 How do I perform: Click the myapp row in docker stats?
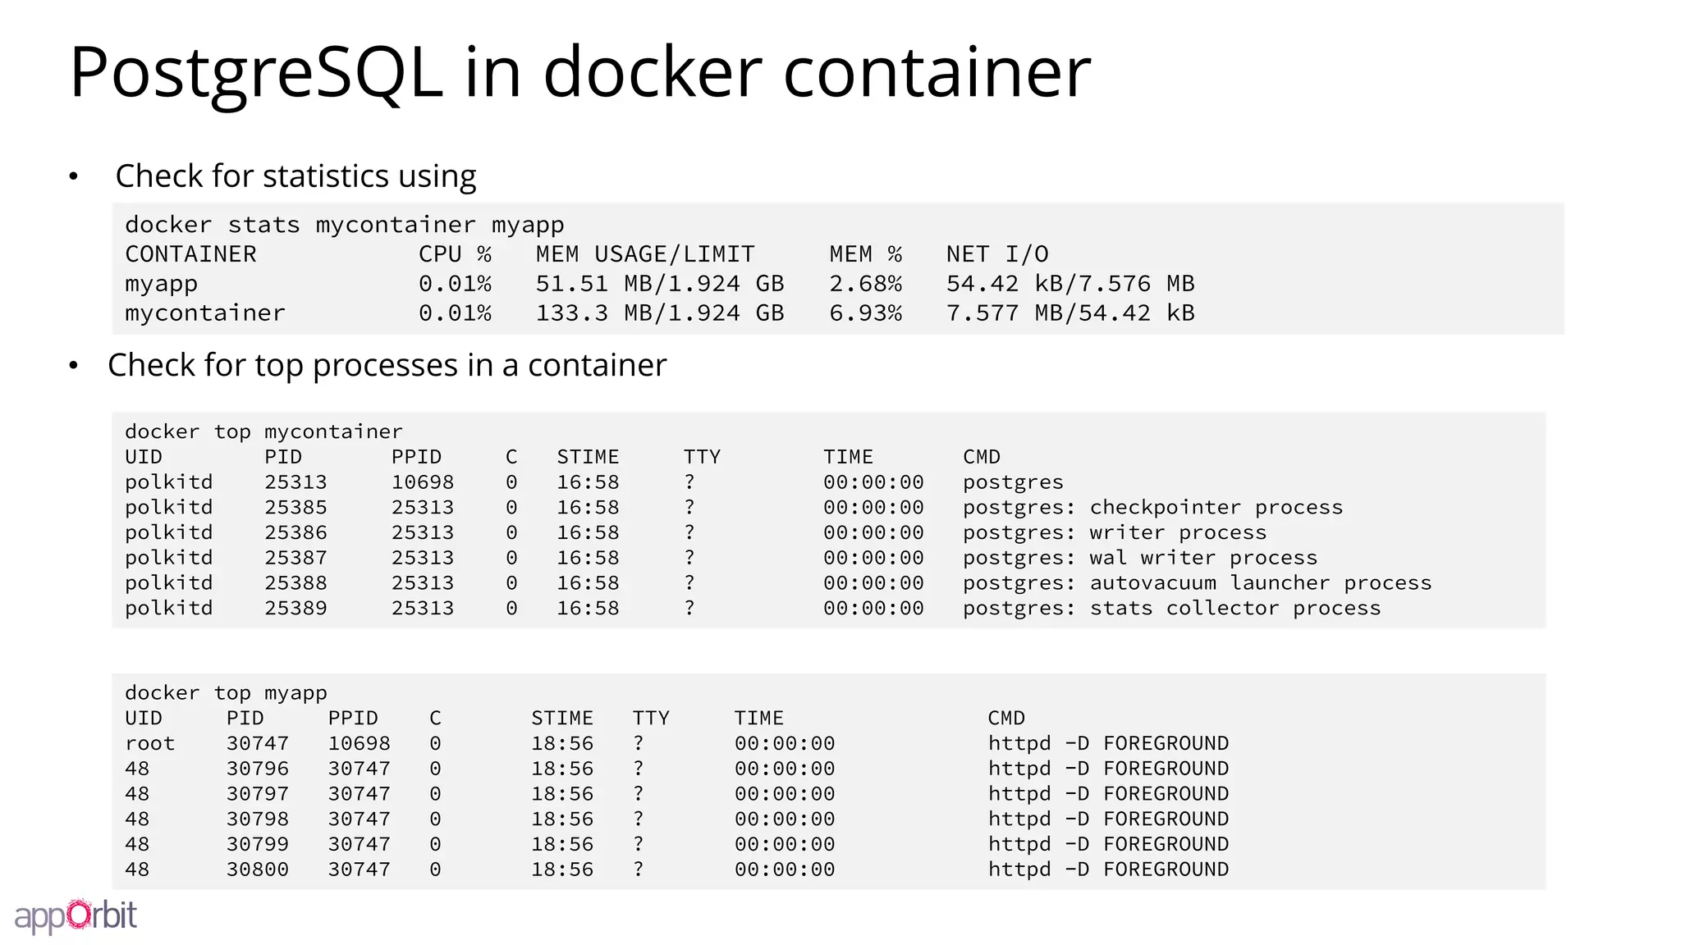pos(660,284)
